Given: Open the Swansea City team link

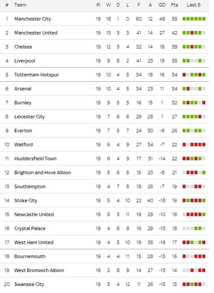Looking at the screenshot, I should [x=29, y=284].
